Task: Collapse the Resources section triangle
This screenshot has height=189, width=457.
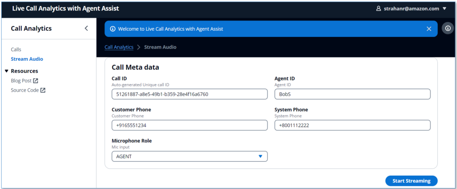Action: (7, 71)
